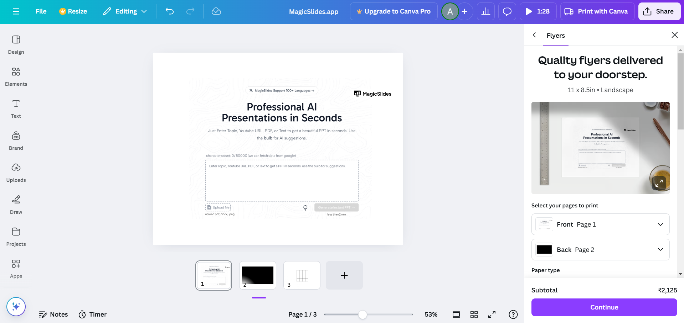This screenshot has width=684, height=323.
Task: Open the analytics chart icon
Action: [x=486, y=11]
